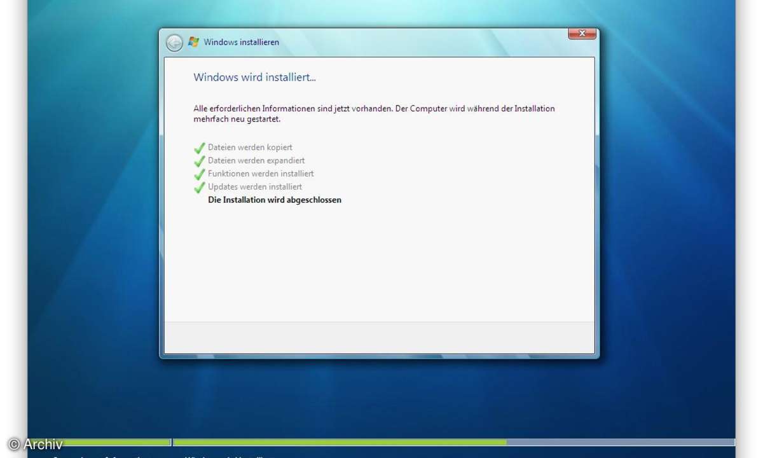Click the checkmark beside Updates werden installiert
Viewport: 763px width, 458px height.
(x=200, y=187)
